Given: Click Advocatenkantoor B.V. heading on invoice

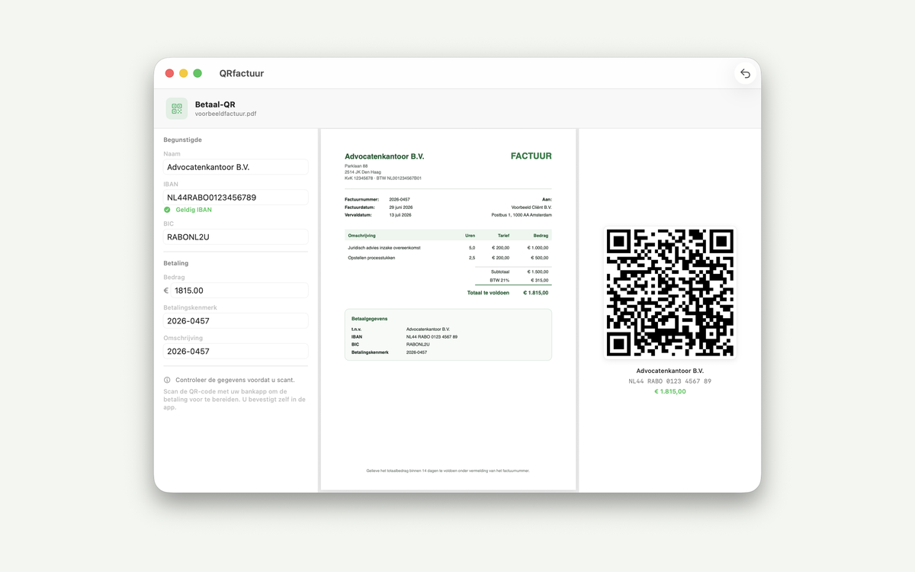Looking at the screenshot, I should point(384,156).
